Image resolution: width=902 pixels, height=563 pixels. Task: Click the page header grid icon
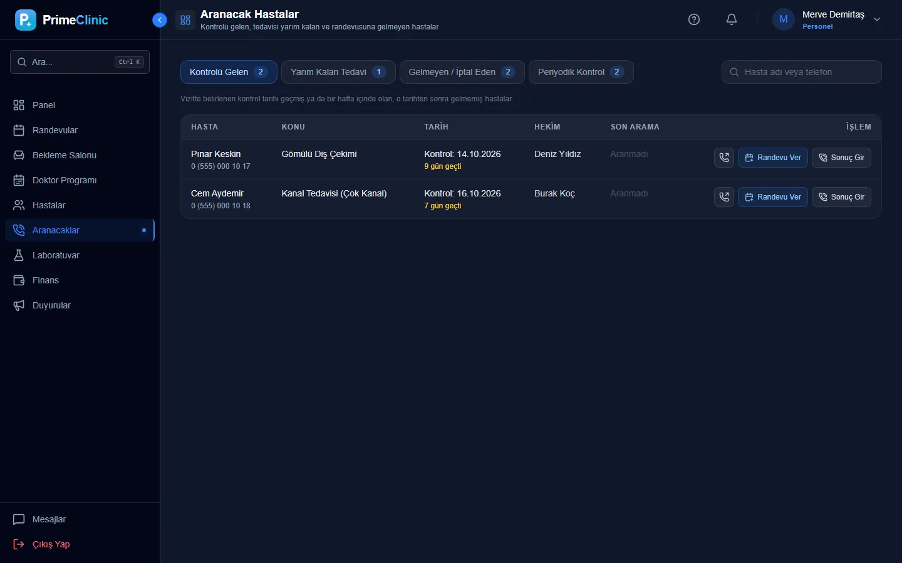[185, 20]
